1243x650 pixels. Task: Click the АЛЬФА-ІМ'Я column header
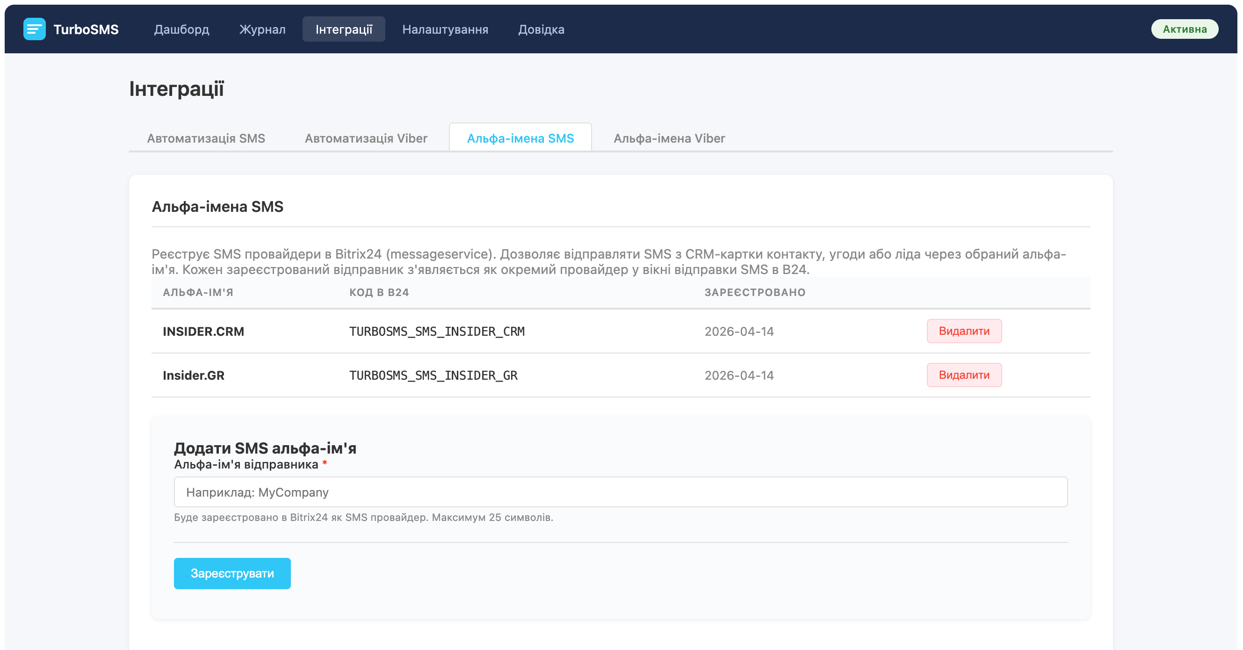click(198, 292)
